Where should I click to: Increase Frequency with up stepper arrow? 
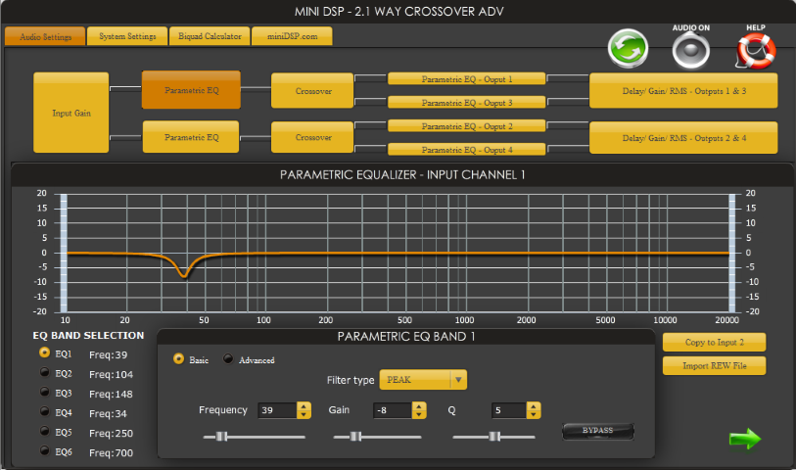(304, 406)
